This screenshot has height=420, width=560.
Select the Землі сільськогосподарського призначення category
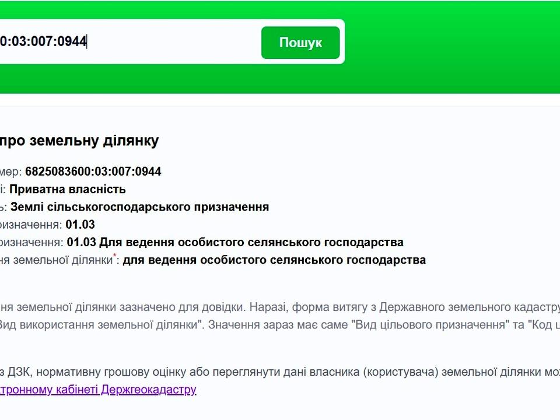[139, 206]
